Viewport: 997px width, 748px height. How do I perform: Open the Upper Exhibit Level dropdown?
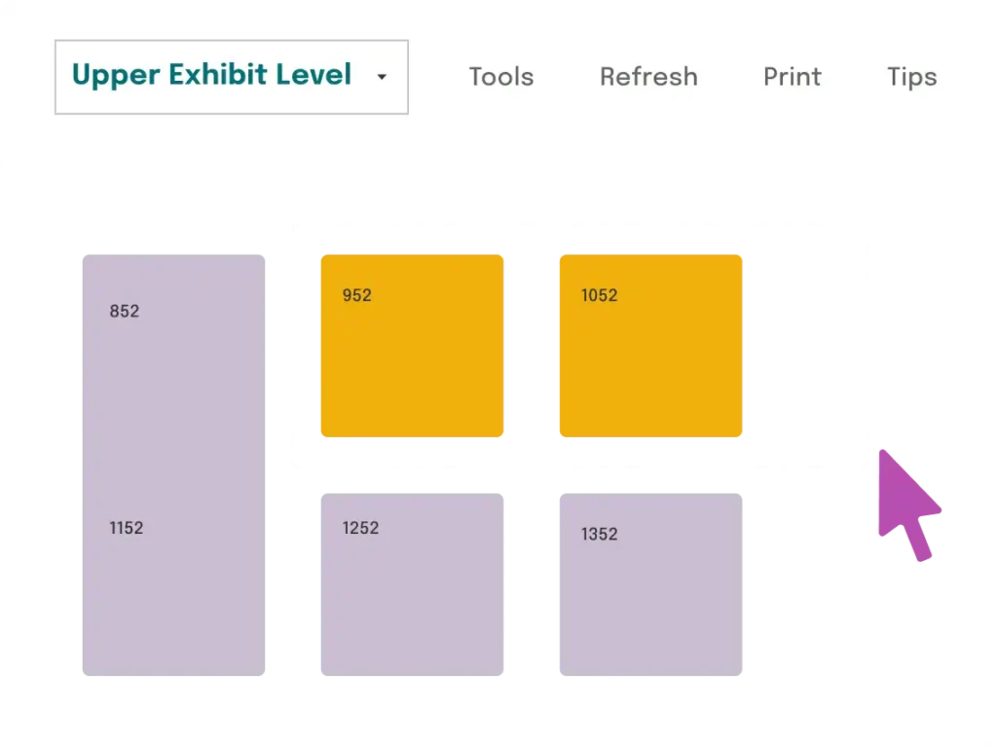click(x=231, y=77)
